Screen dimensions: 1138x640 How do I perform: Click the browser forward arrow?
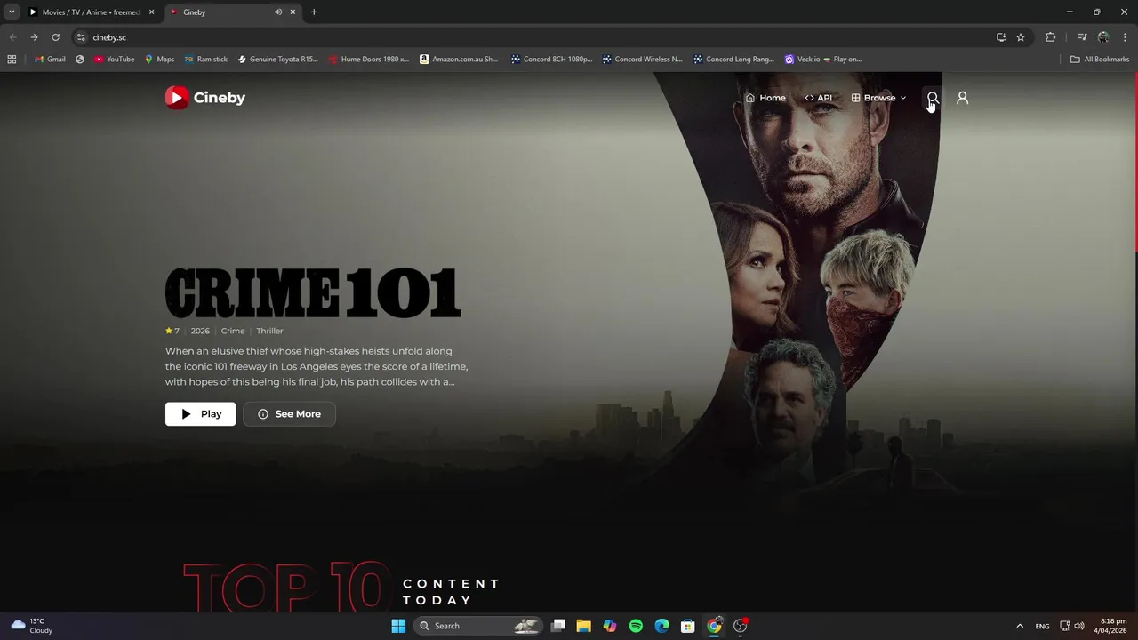[x=34, y=37]
